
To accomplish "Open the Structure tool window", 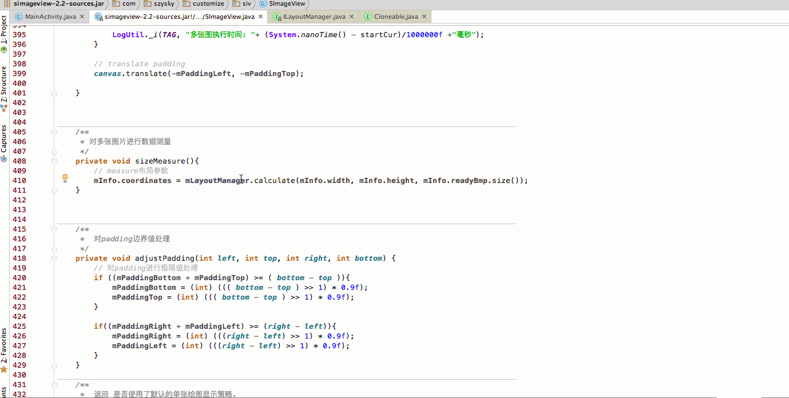I will tap(4, 87).
